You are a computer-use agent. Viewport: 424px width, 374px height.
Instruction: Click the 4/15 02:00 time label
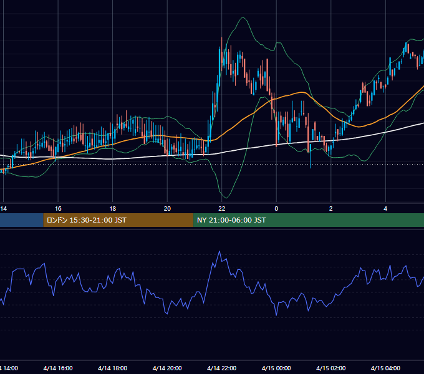coord(331,368)
